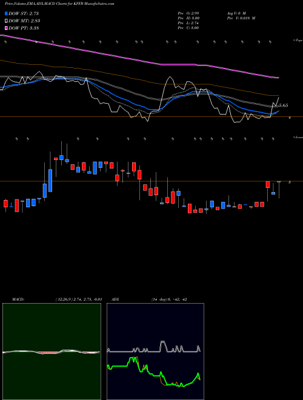This screenshot has width=303, height=400.
Task: Select the 'DOW MT: 2.83' label
Action: tap(24, 21)
